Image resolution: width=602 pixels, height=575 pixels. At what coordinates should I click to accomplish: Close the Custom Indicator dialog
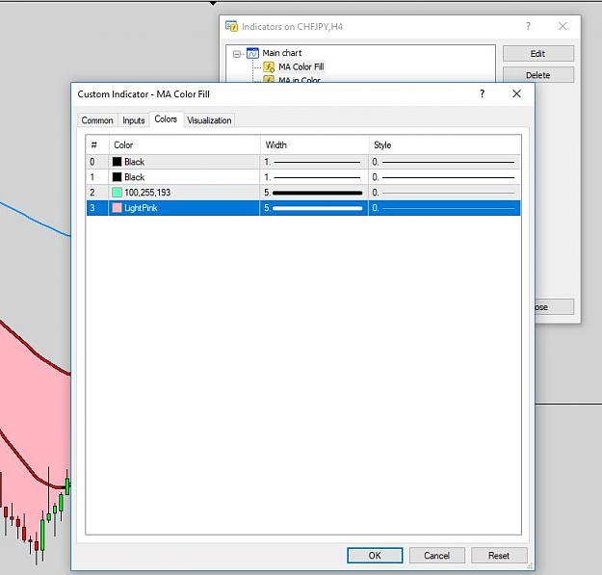click(517, 93)
